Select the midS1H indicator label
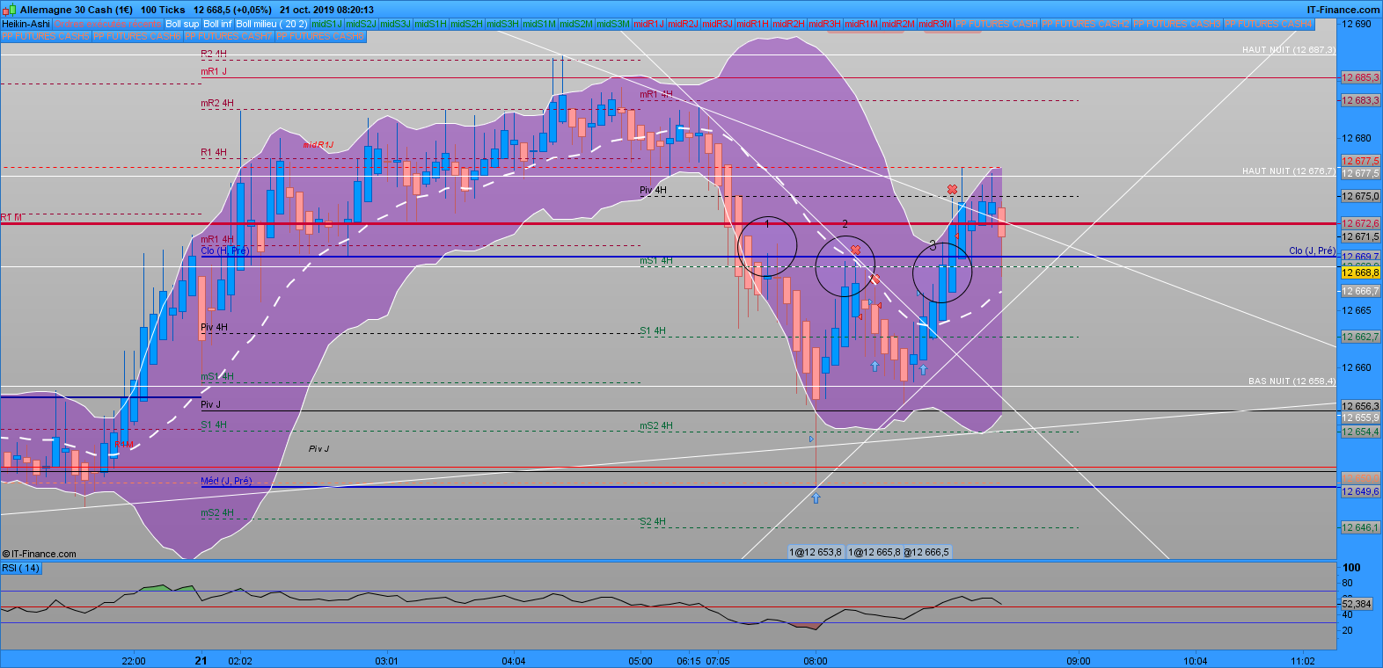The image size is (1383, 668). (430, 24)
